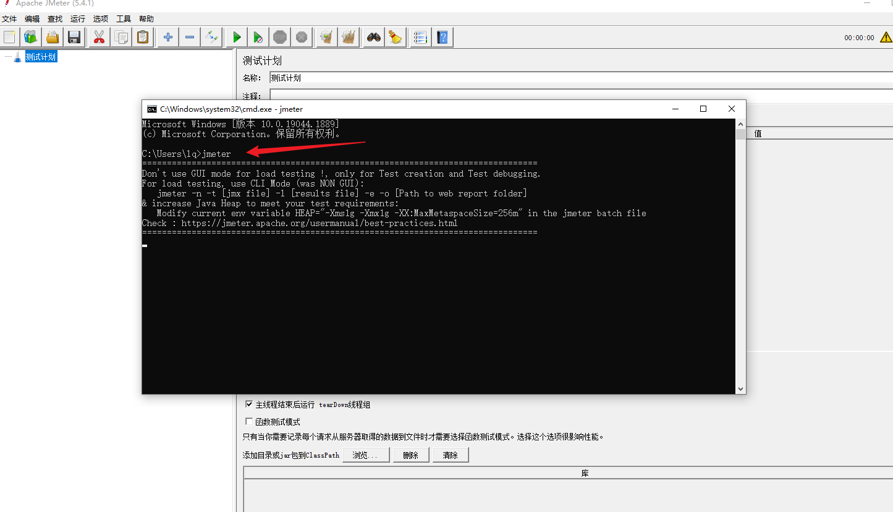Screen dimensions: 893x512
Task: Click the 名称 input field
Action: 581,78
